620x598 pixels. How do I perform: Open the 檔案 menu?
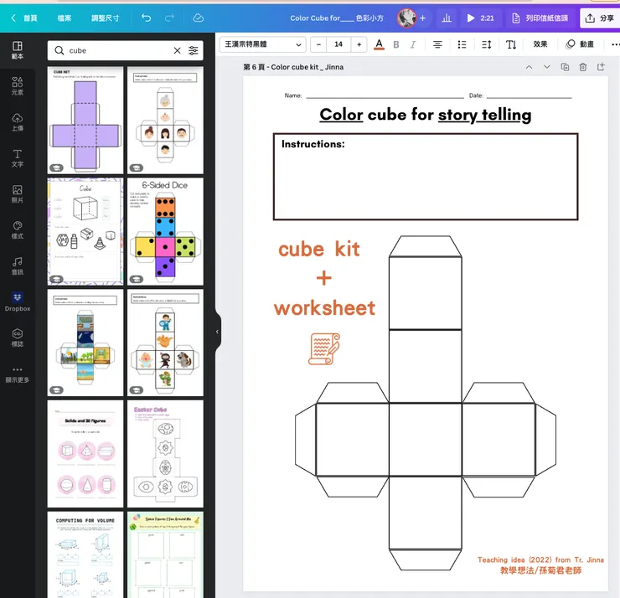[65, 18]
